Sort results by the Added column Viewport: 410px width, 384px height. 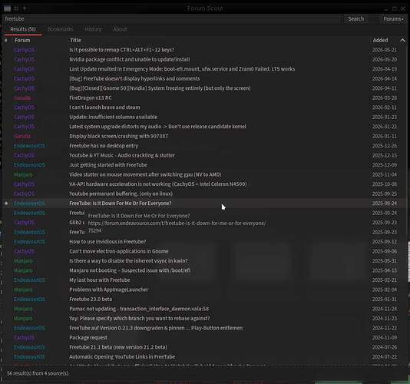tap(380, 40)
